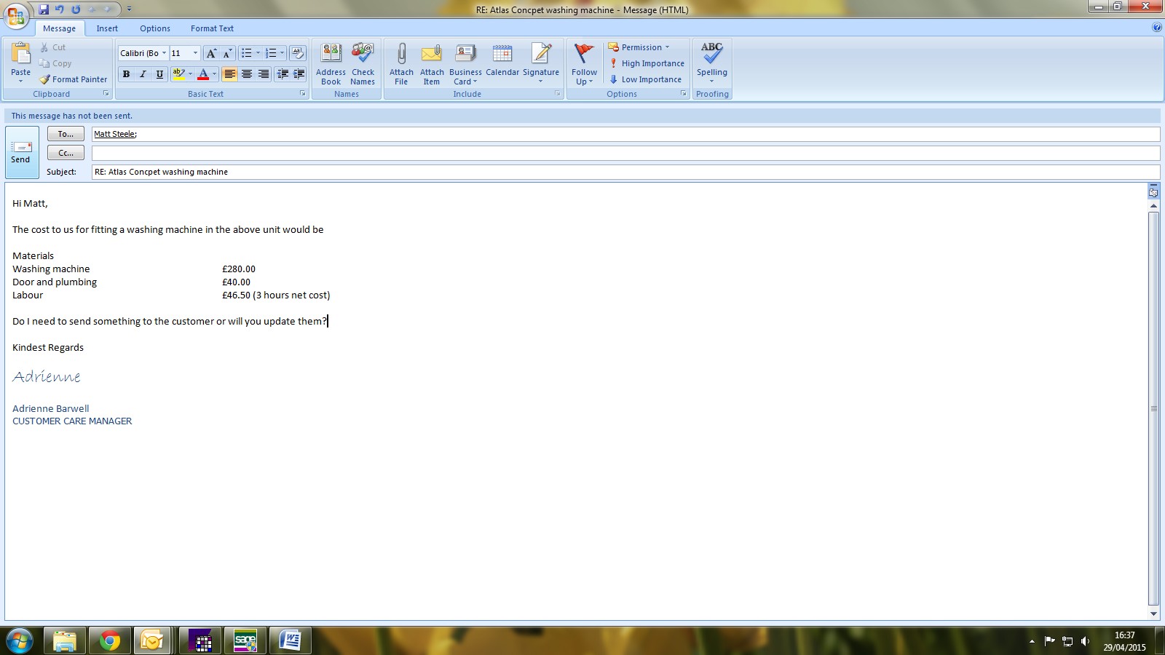Click the Attach File paperclip icon
The image size is (1165, 655).
point(401,54)
